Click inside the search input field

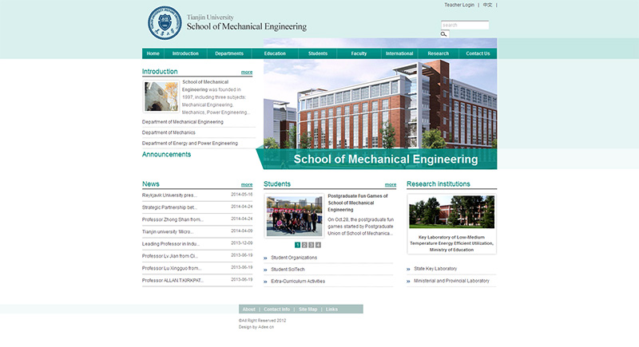point(464,26)
